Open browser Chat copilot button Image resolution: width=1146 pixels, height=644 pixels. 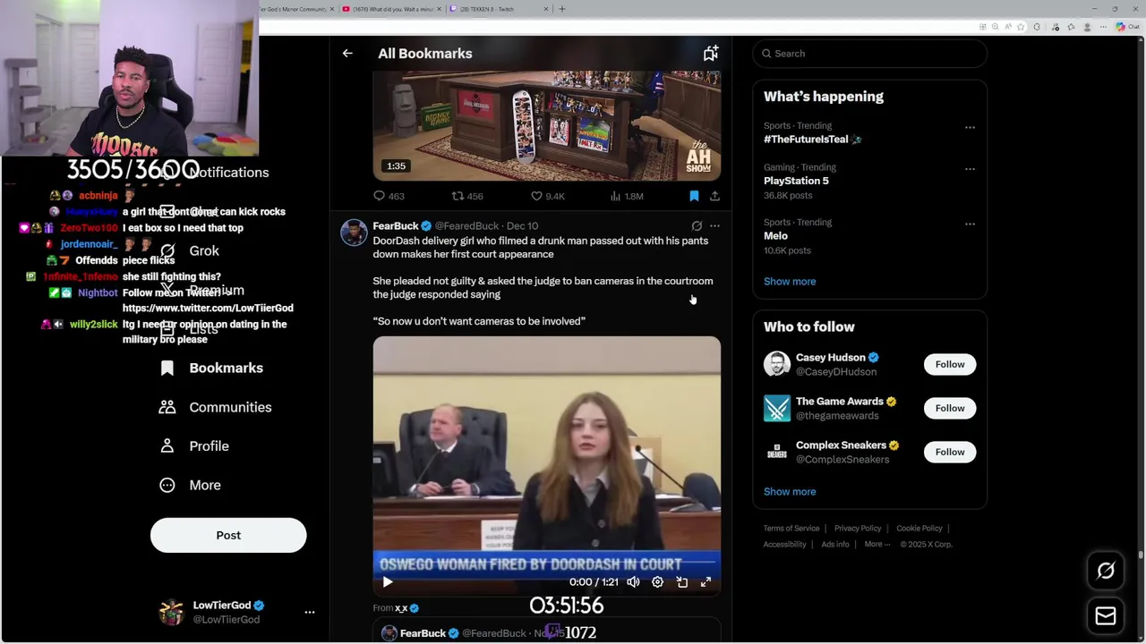[x=1127, y=27]
